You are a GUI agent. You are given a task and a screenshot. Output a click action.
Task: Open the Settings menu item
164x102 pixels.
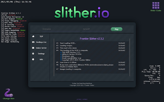pos(40,54)
